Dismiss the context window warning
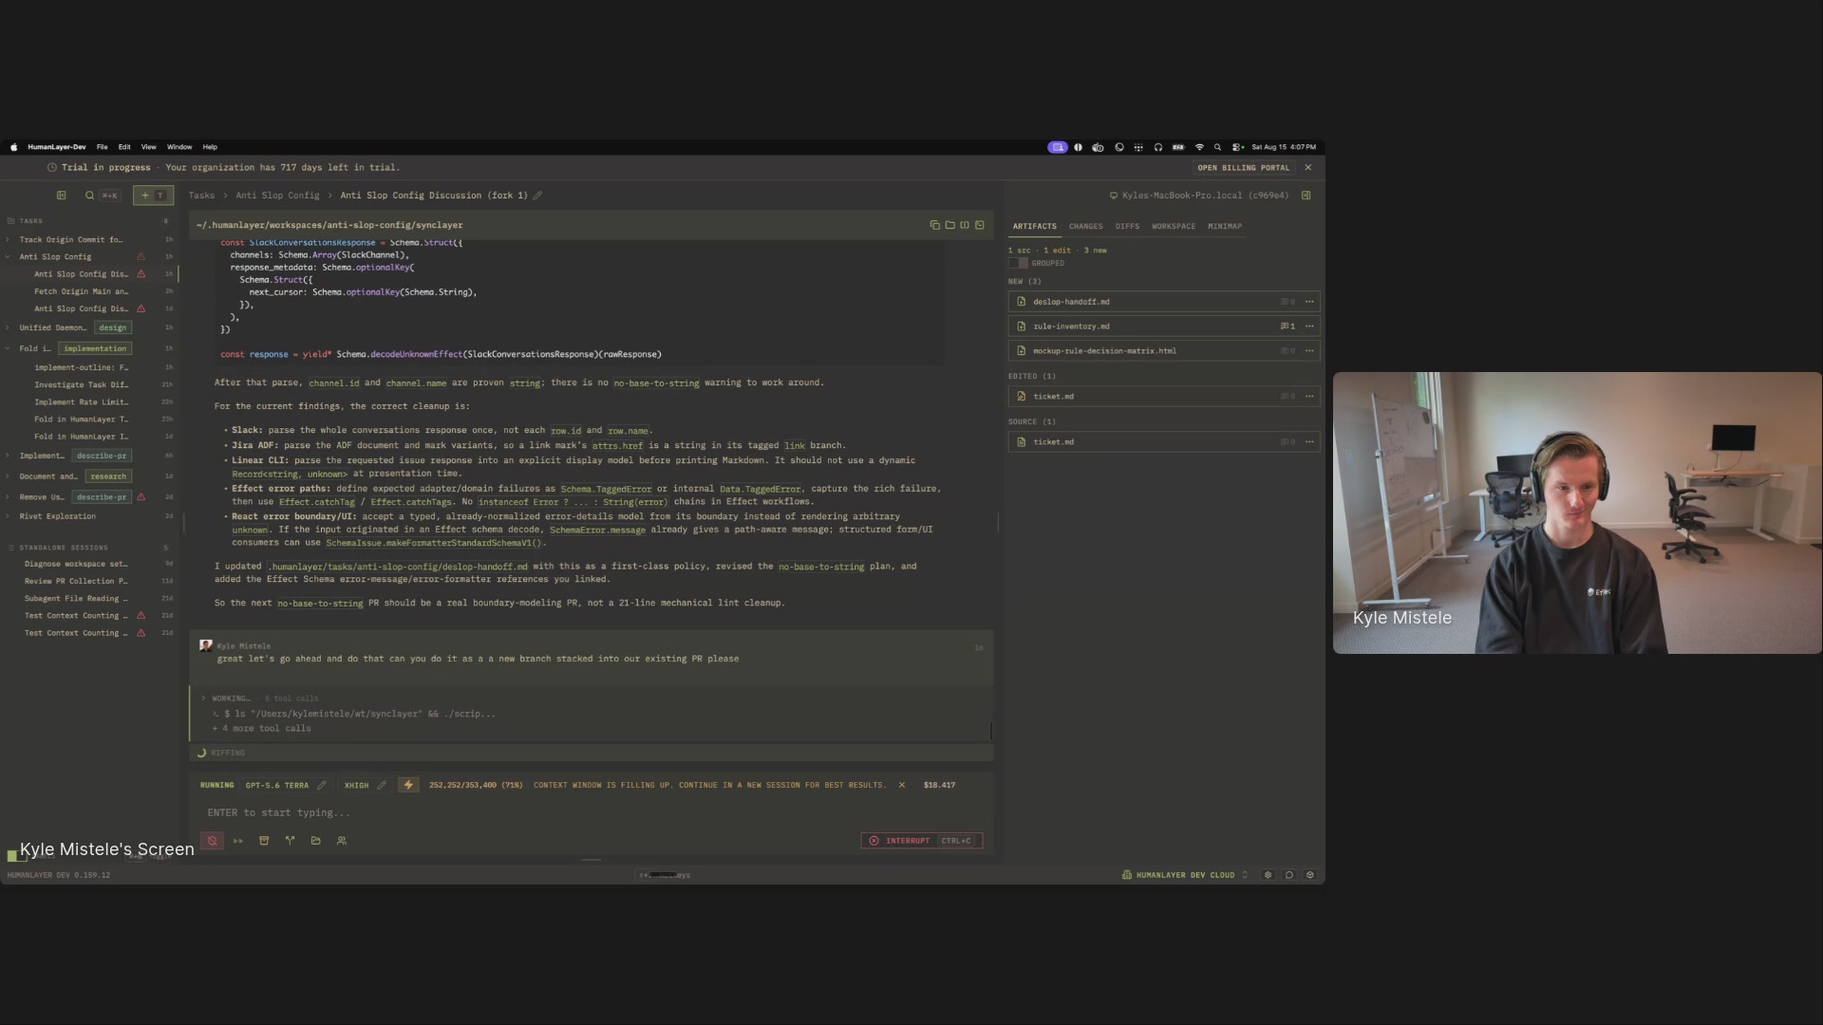 (902, 785)
